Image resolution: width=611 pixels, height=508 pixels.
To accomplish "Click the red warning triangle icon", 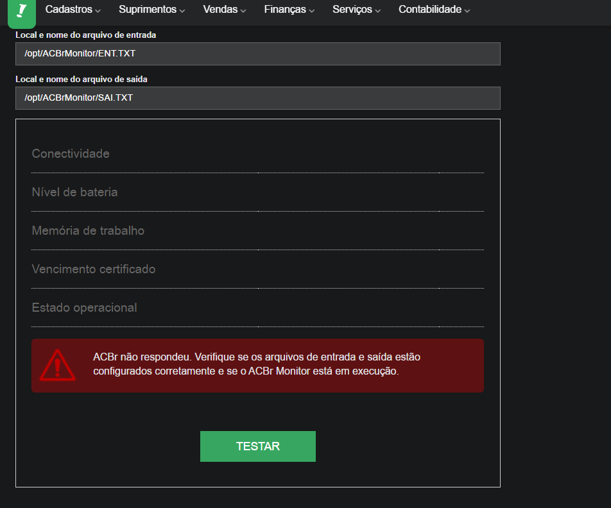I will point(57,366).
